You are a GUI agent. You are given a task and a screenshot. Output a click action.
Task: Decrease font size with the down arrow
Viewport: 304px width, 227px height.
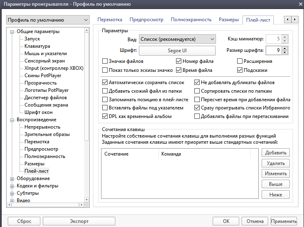click(284, 52)
